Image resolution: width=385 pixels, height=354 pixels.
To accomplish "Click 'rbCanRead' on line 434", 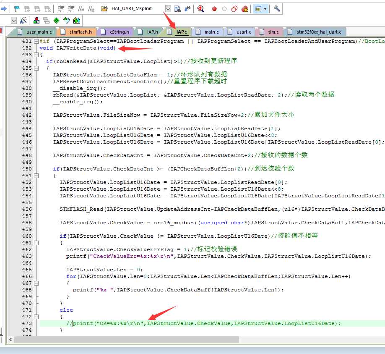I will coord(71,61).
